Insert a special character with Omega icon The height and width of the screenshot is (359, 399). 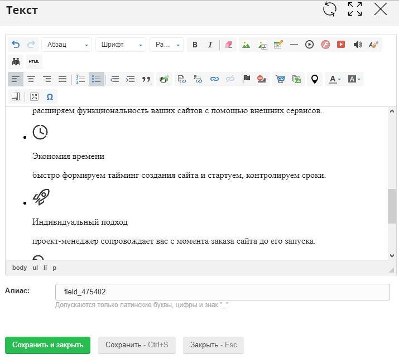pos(50,96)
